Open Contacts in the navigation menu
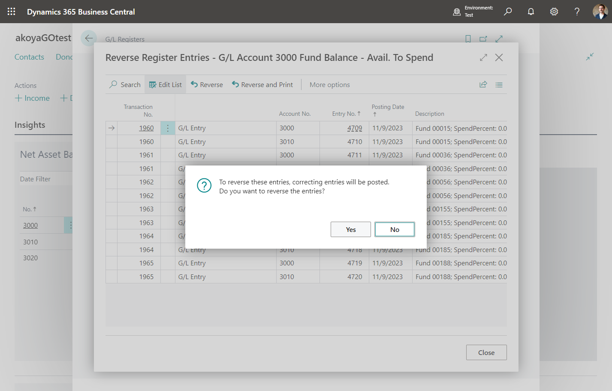 pos(29,57)
